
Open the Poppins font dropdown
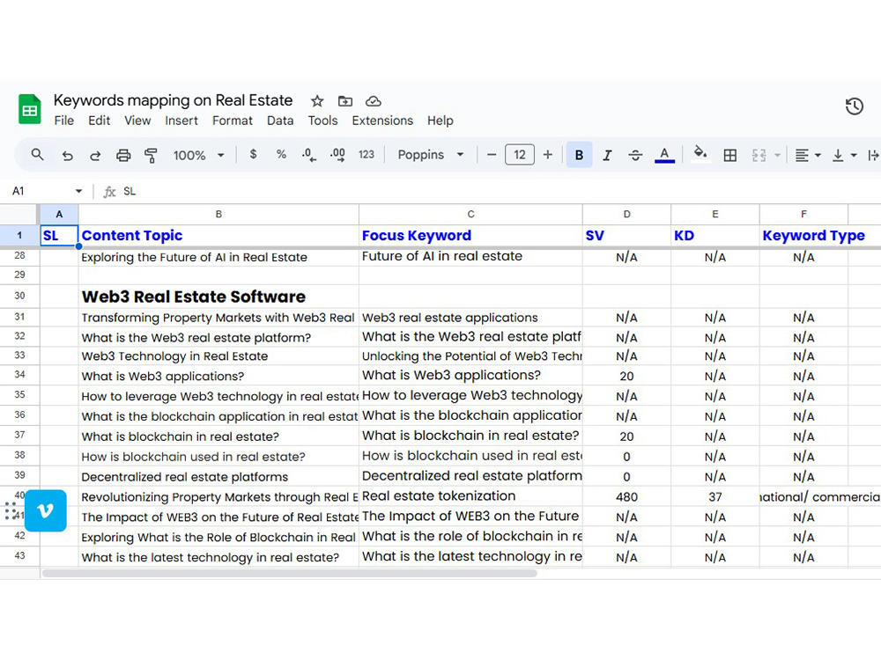pyautogui.click(x=431, y=155)
